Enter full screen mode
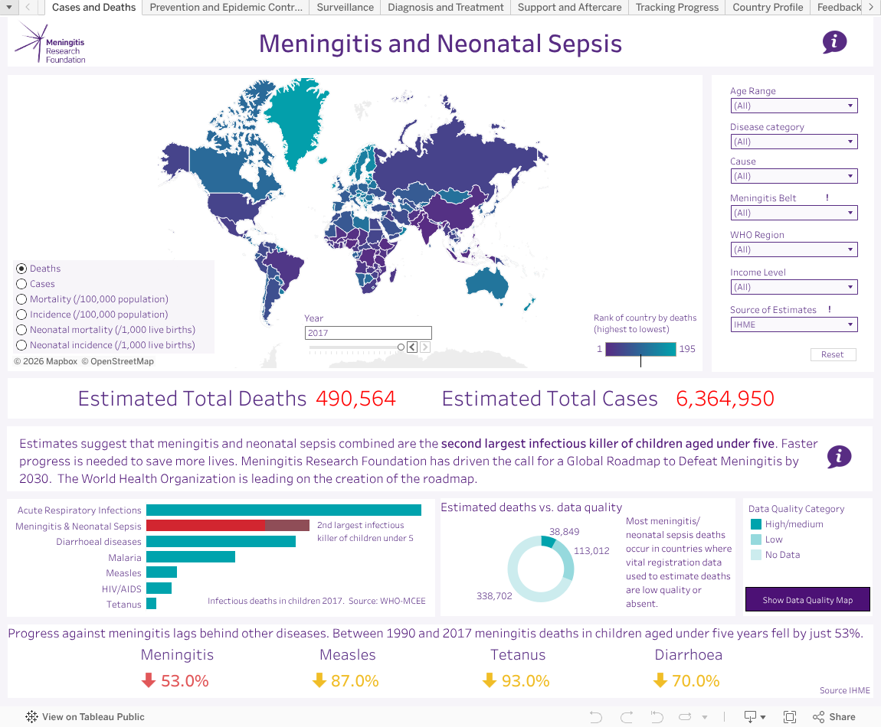The height and width of the screenshot is (727, 881). click(789, 717)
